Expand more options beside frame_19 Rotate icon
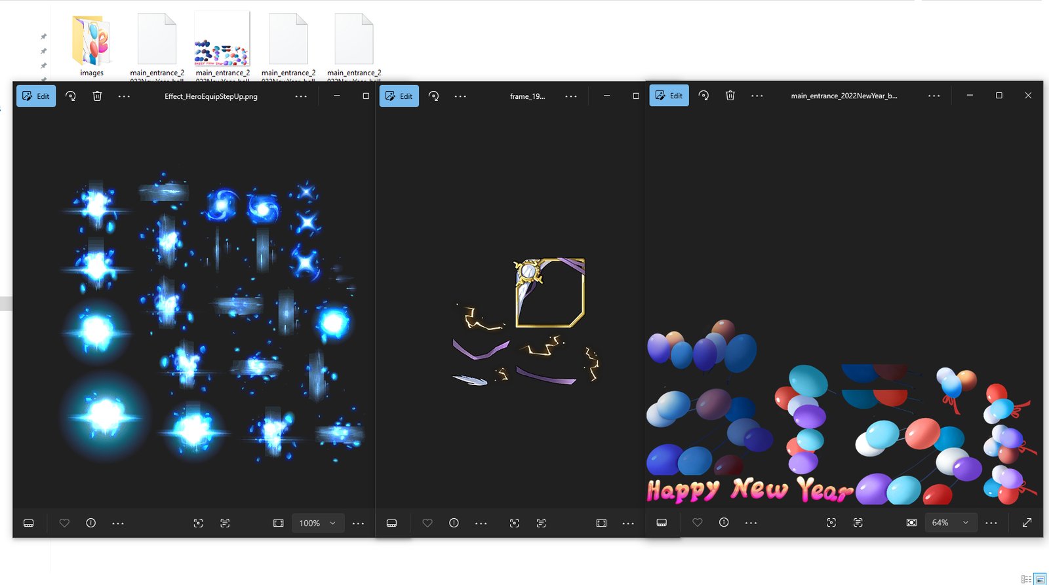The image size is (1049, 585). pyautogui.click(x=461, y=96)
